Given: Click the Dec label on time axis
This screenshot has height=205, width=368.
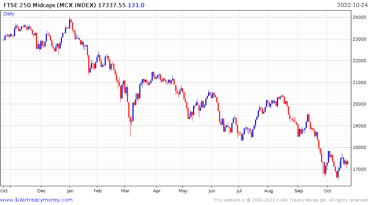Looking at the screenshot, I should click(41, 191).
